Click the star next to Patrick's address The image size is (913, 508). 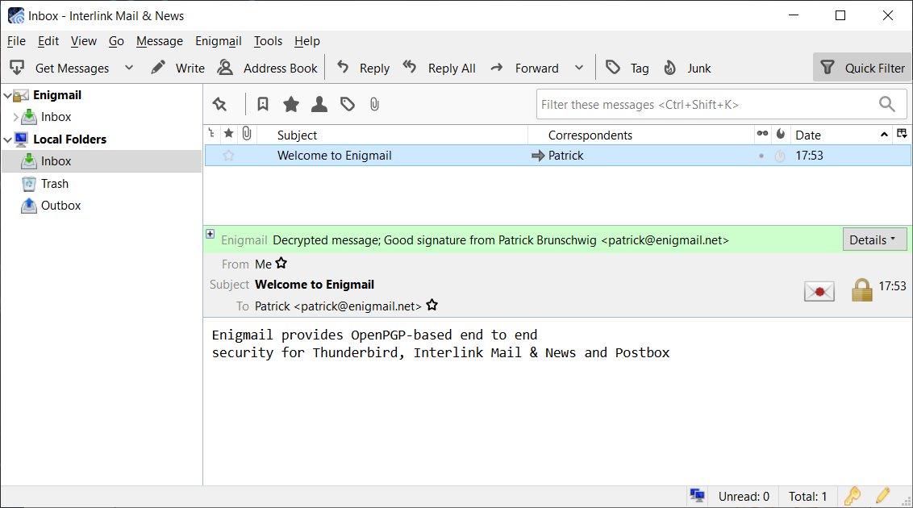tap(431, 305)
